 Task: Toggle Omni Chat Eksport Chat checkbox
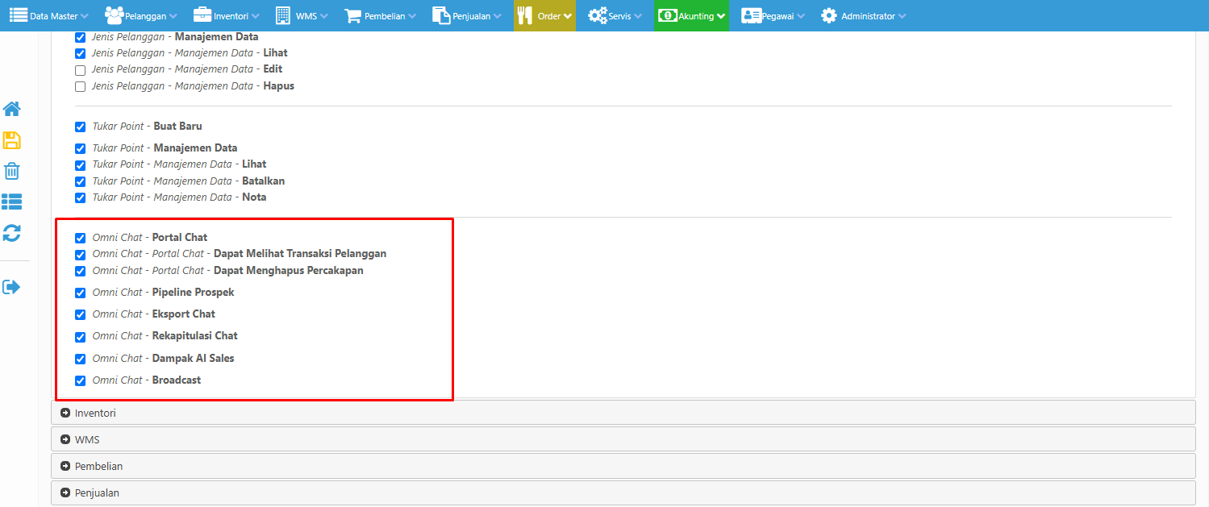pyautogui.click(x=80, y=314)
